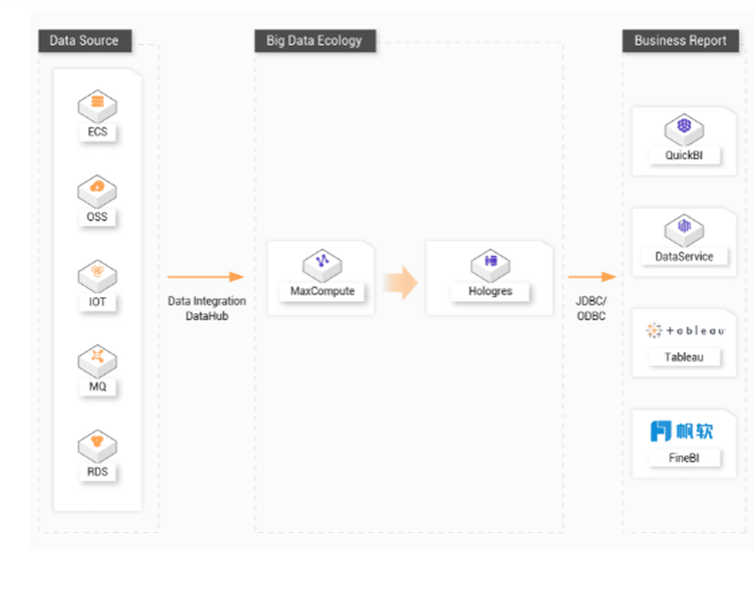This screenshot has width=754, height=596.
Task: Click the Hologres icon
Action: [x=490, y=263]
